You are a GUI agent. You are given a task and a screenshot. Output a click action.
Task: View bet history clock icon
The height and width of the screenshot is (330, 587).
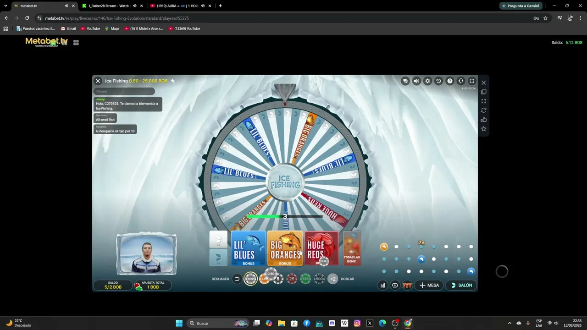[x=438, y=81]
